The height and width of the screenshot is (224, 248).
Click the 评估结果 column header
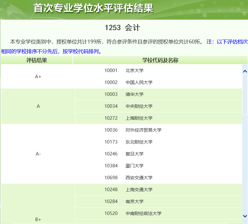(37, 60)
